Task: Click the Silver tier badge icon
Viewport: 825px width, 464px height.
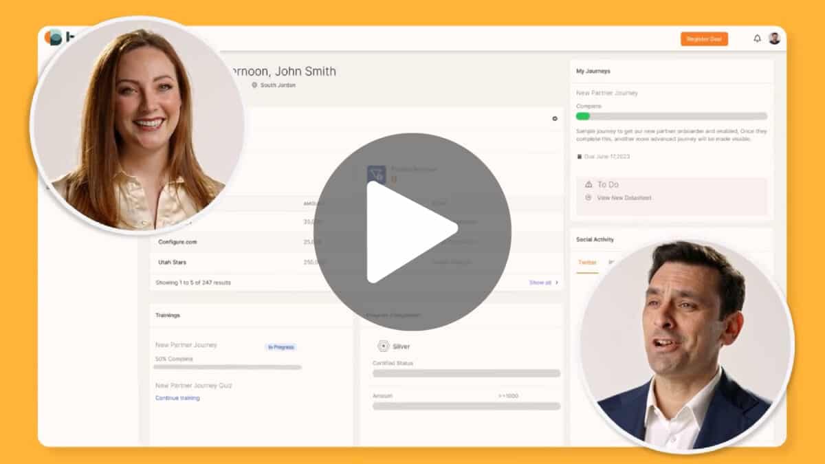Action: click(x=383, y=346)
